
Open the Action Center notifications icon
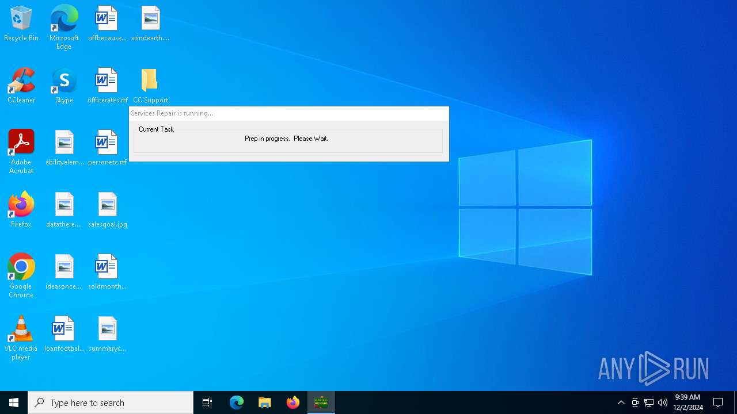(x=718, y=402)
